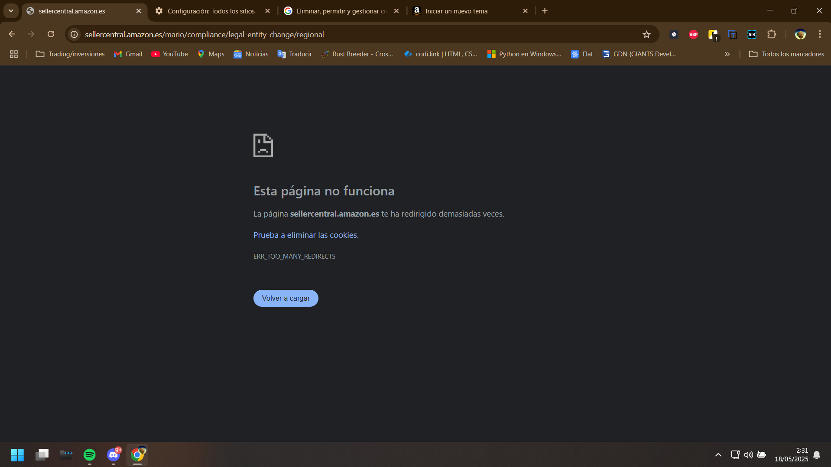View site information icon in the address bar
Viewport: 831px width, 467px height.
pos(75,34)
